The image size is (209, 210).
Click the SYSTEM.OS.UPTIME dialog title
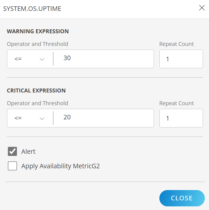(32, 9)
